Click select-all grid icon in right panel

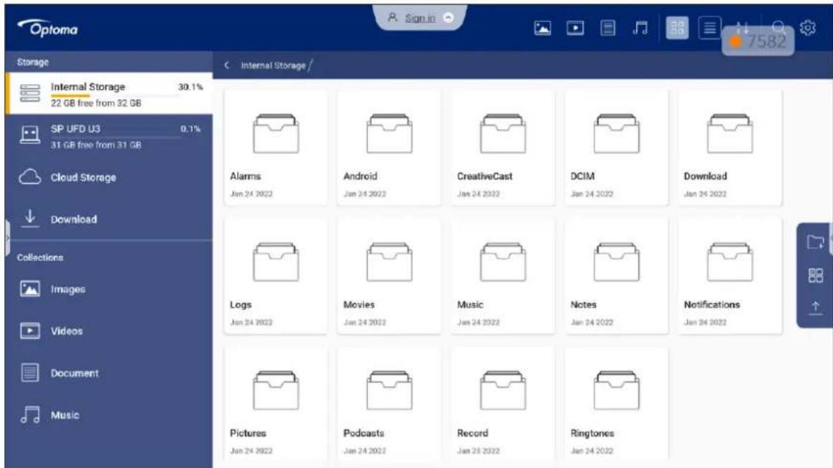[x=816, y=275]
